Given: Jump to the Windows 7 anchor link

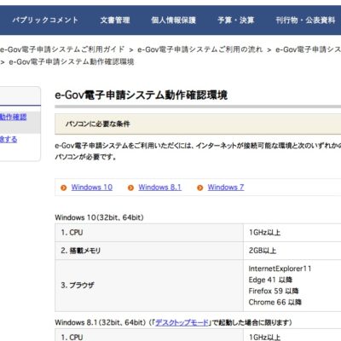Looking at the screenshot, I should [x=226, y=188].
